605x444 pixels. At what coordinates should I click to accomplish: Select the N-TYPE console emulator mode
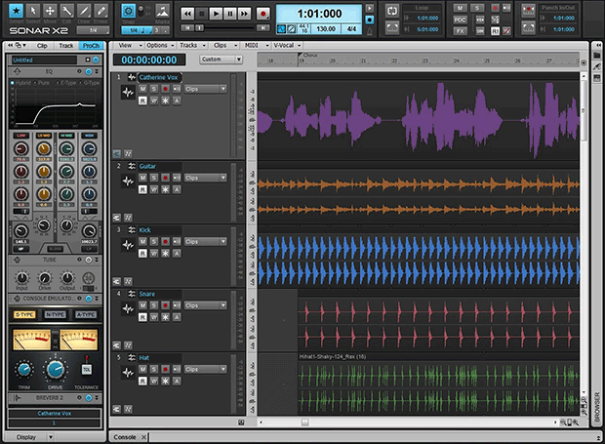point(56,315)
